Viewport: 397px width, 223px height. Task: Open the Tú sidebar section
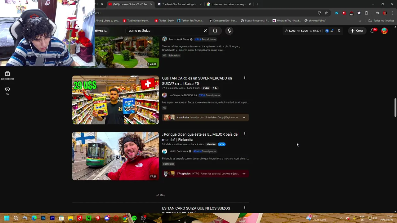point(7,90)
